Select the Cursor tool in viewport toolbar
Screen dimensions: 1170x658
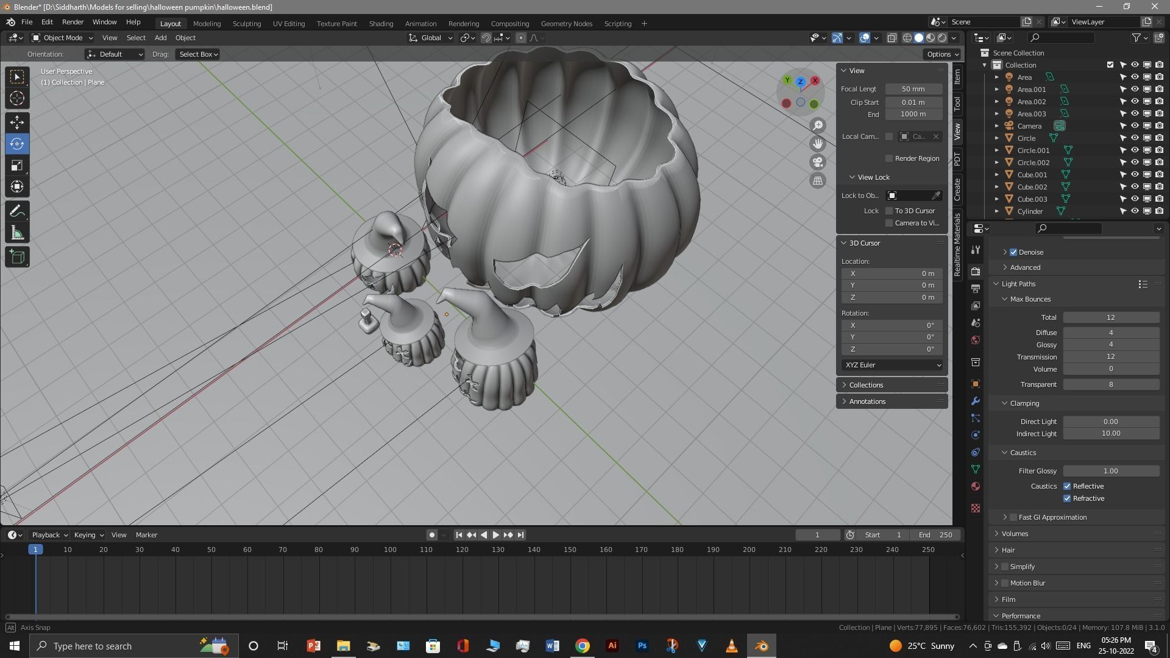[x=17, y=98]
